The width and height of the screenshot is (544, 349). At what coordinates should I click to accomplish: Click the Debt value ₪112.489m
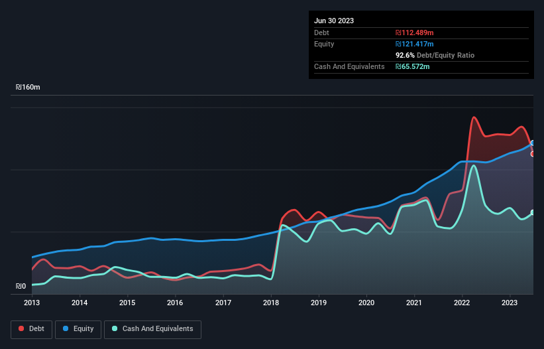(x=415, y=33)
